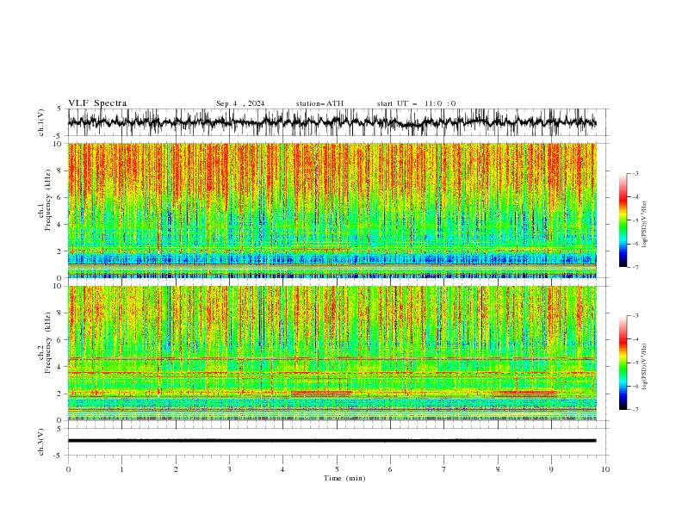The width and height of the screenshot is (682, 527).
Task: Click the 'Time (min)' axis label
Action: click(344, 478)
